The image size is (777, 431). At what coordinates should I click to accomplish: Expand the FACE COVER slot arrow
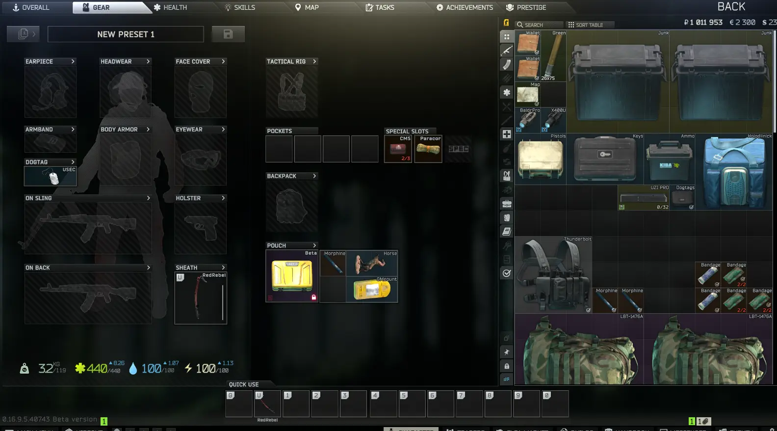point(223,61)
